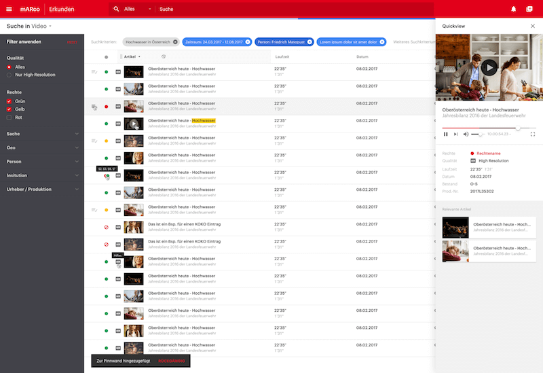The height and width of the screenshot is (373, 543).
Task: Click the mARco logo
Action: (30, 9)
